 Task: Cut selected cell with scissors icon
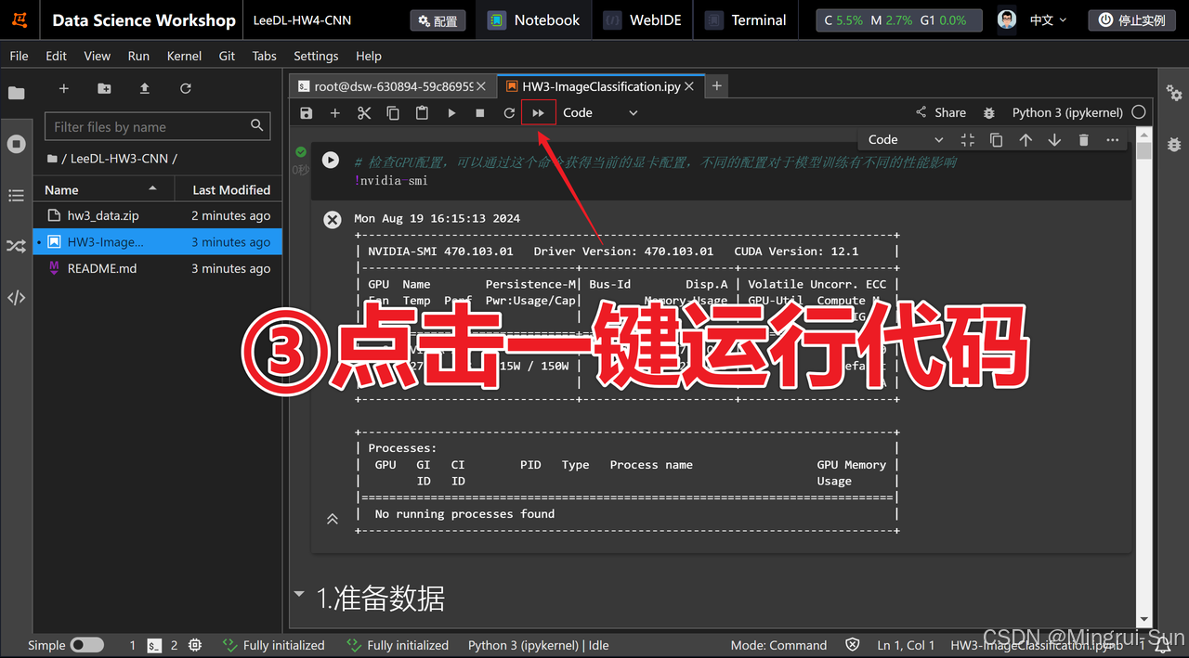364,113
